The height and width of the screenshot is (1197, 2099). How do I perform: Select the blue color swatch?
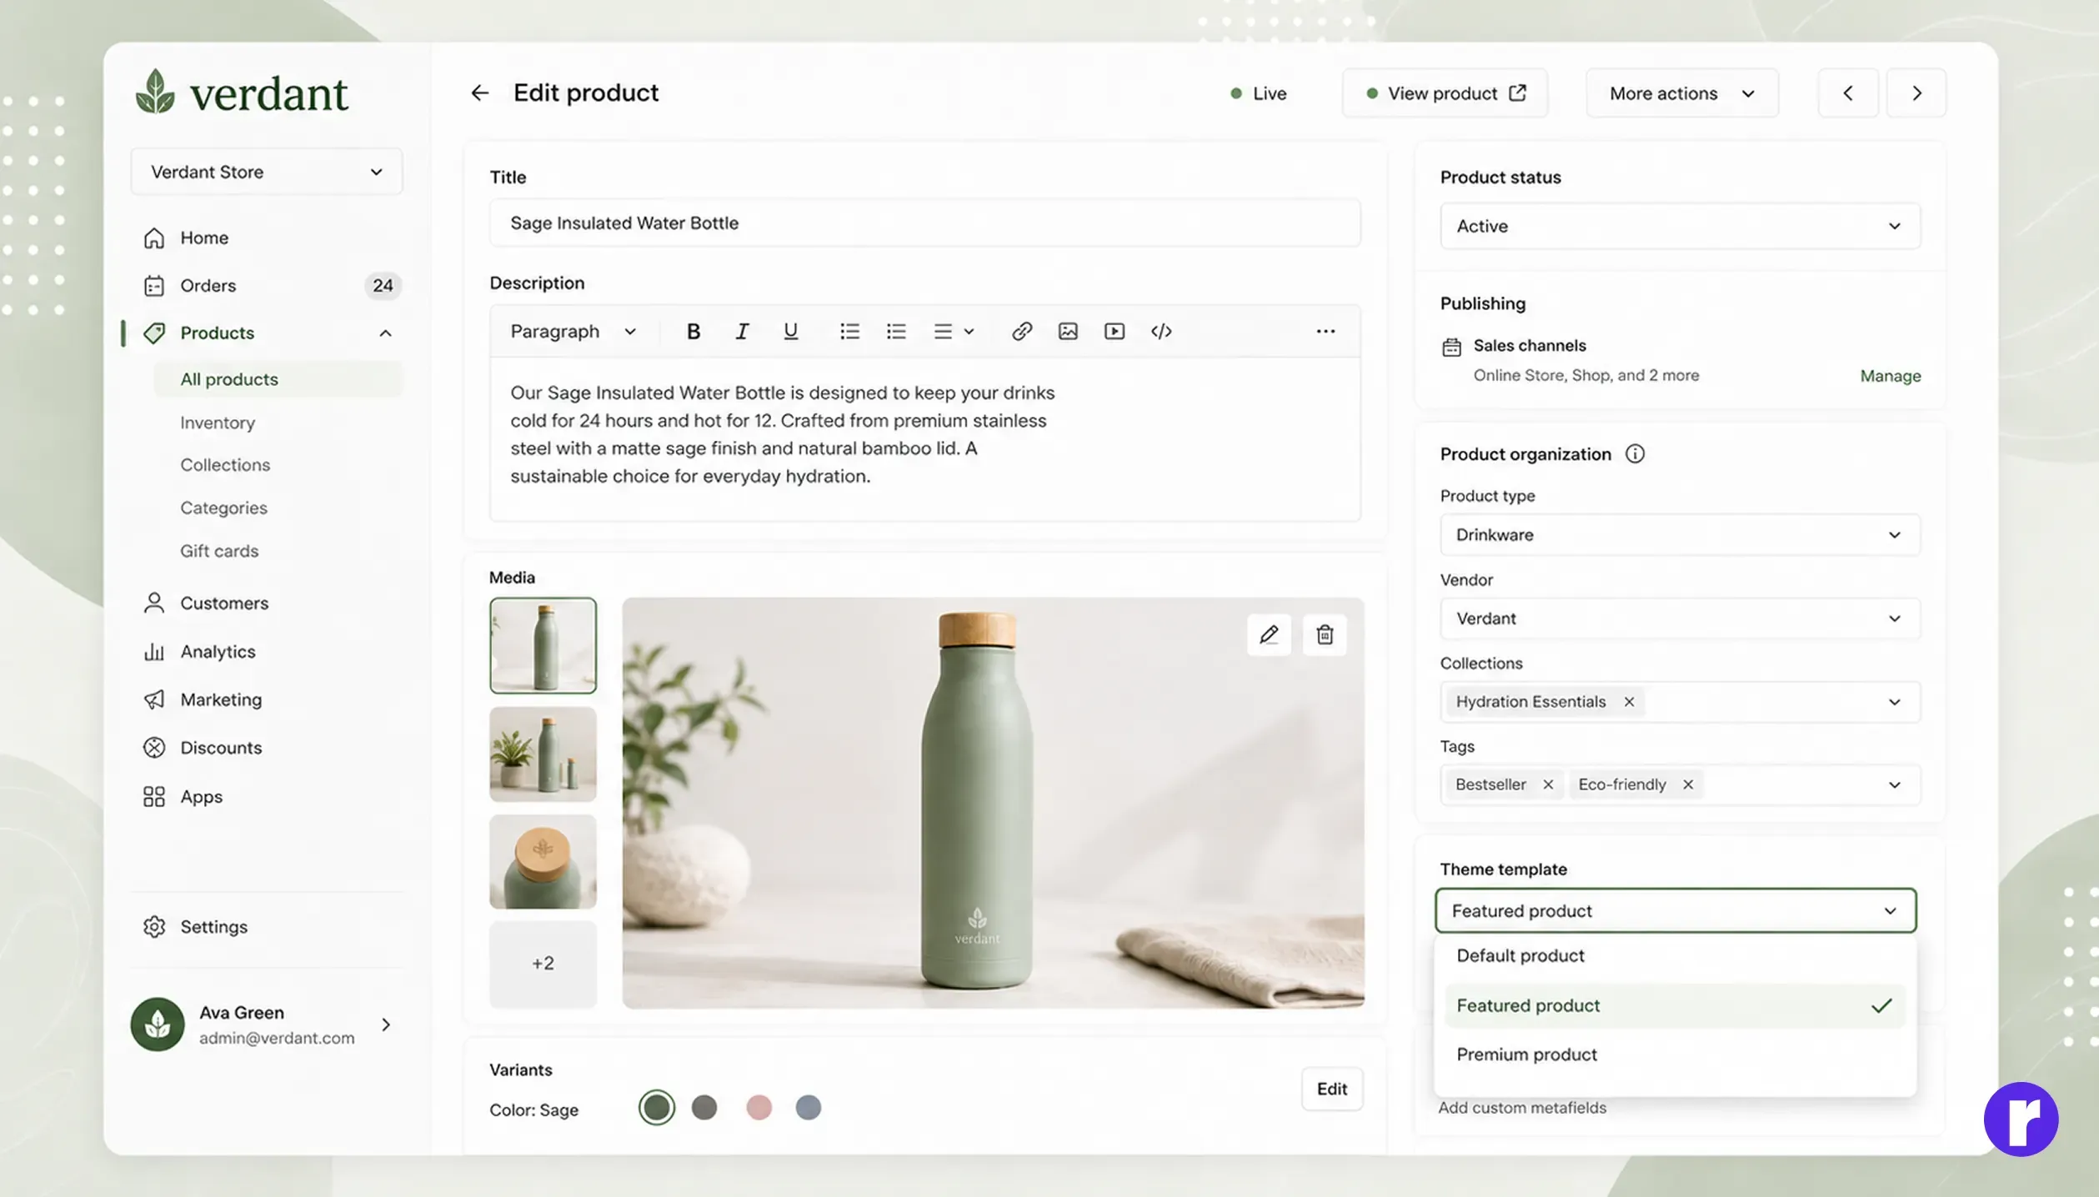pyautogui.click(x=808, y=1108)
